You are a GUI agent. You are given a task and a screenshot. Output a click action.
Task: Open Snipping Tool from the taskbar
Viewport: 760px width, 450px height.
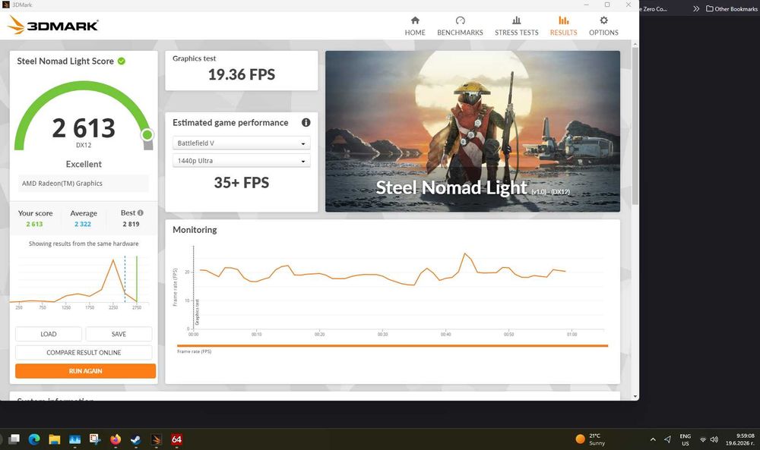(95, 439)
